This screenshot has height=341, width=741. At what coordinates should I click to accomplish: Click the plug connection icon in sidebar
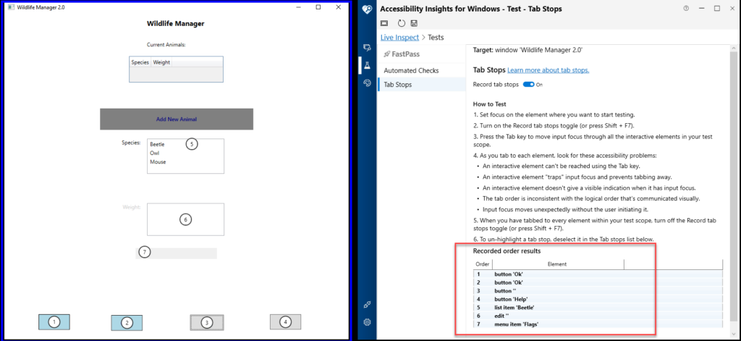pyautogui.click(x=367, y=305)
